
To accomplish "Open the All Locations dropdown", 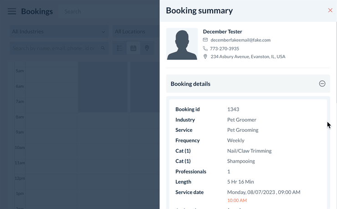I will pyautogui.click(x=136, y=31).
